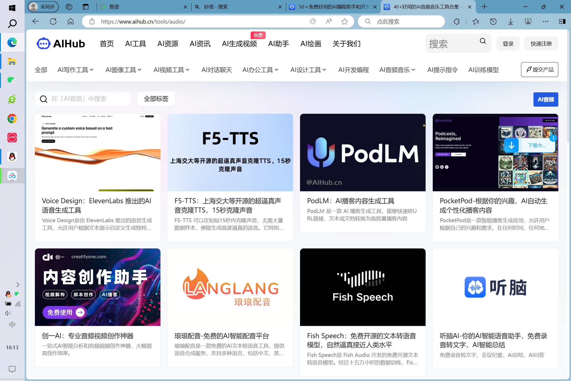Screen dimensions: 571x381
Task: Open the PodLM card thumbnail
Action: coord(363,153)
